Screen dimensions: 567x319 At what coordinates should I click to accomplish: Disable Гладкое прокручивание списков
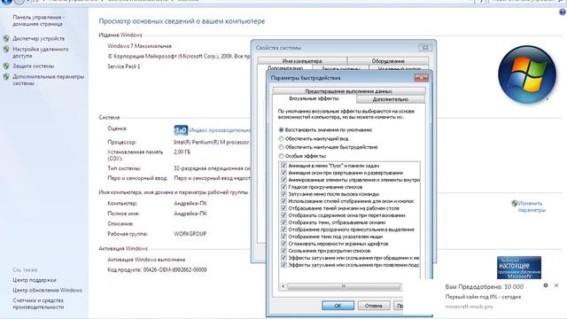pyautogui.click(x=283, y=187)
